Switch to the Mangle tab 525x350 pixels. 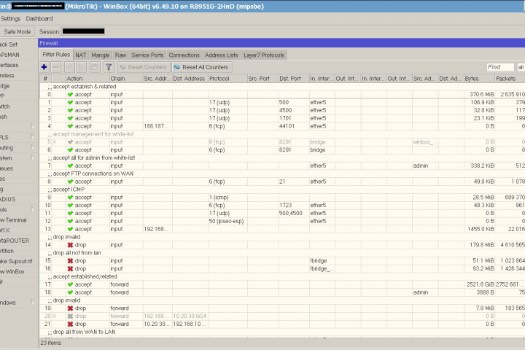point(101,55)
